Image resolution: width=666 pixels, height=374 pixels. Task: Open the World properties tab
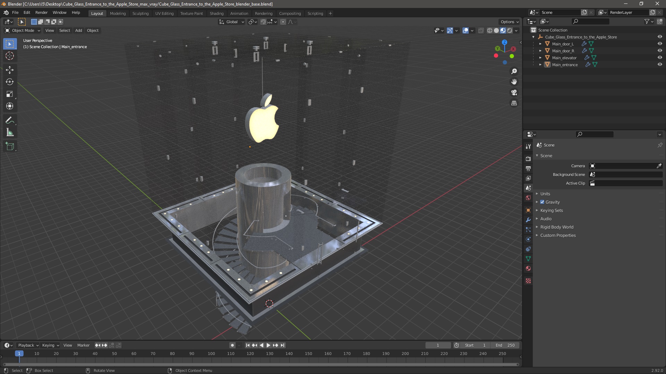point(528,198)
